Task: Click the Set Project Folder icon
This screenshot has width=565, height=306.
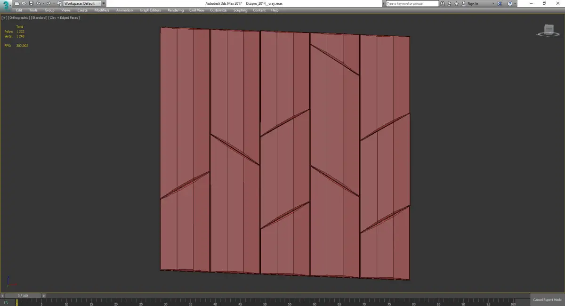Action: point(60,3)
